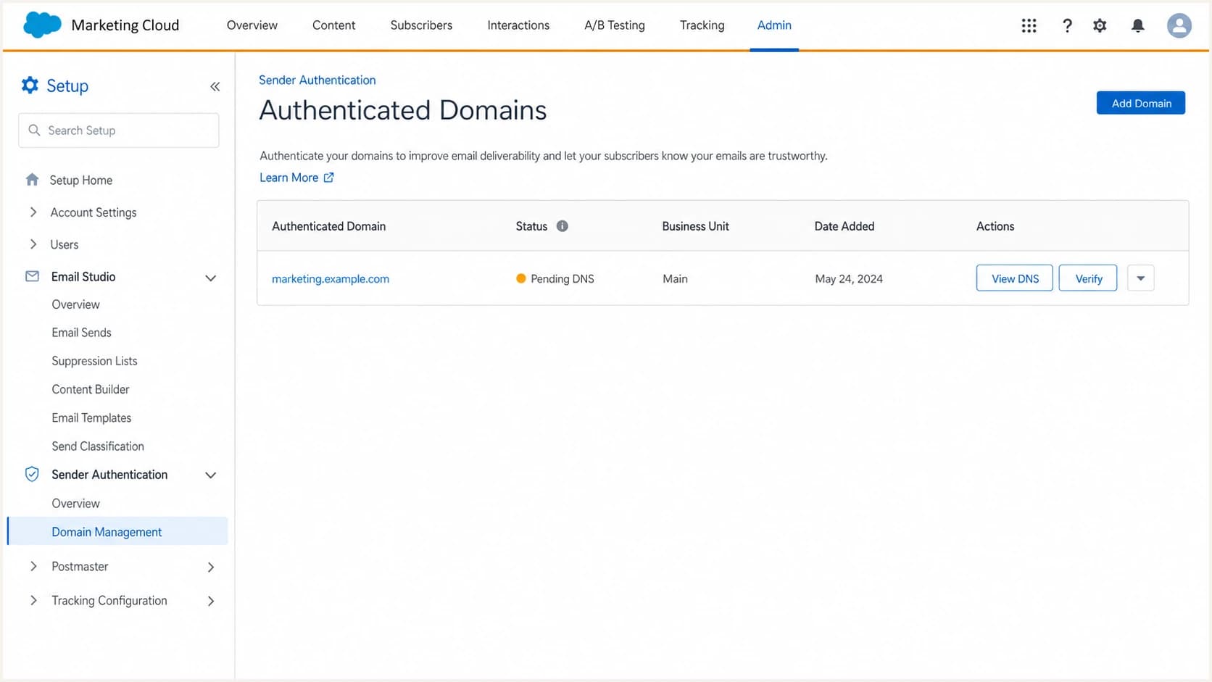The image size is (1212, 682).
Task: Click the Email Studio envelope icon
Action: [x=32, y=276]
